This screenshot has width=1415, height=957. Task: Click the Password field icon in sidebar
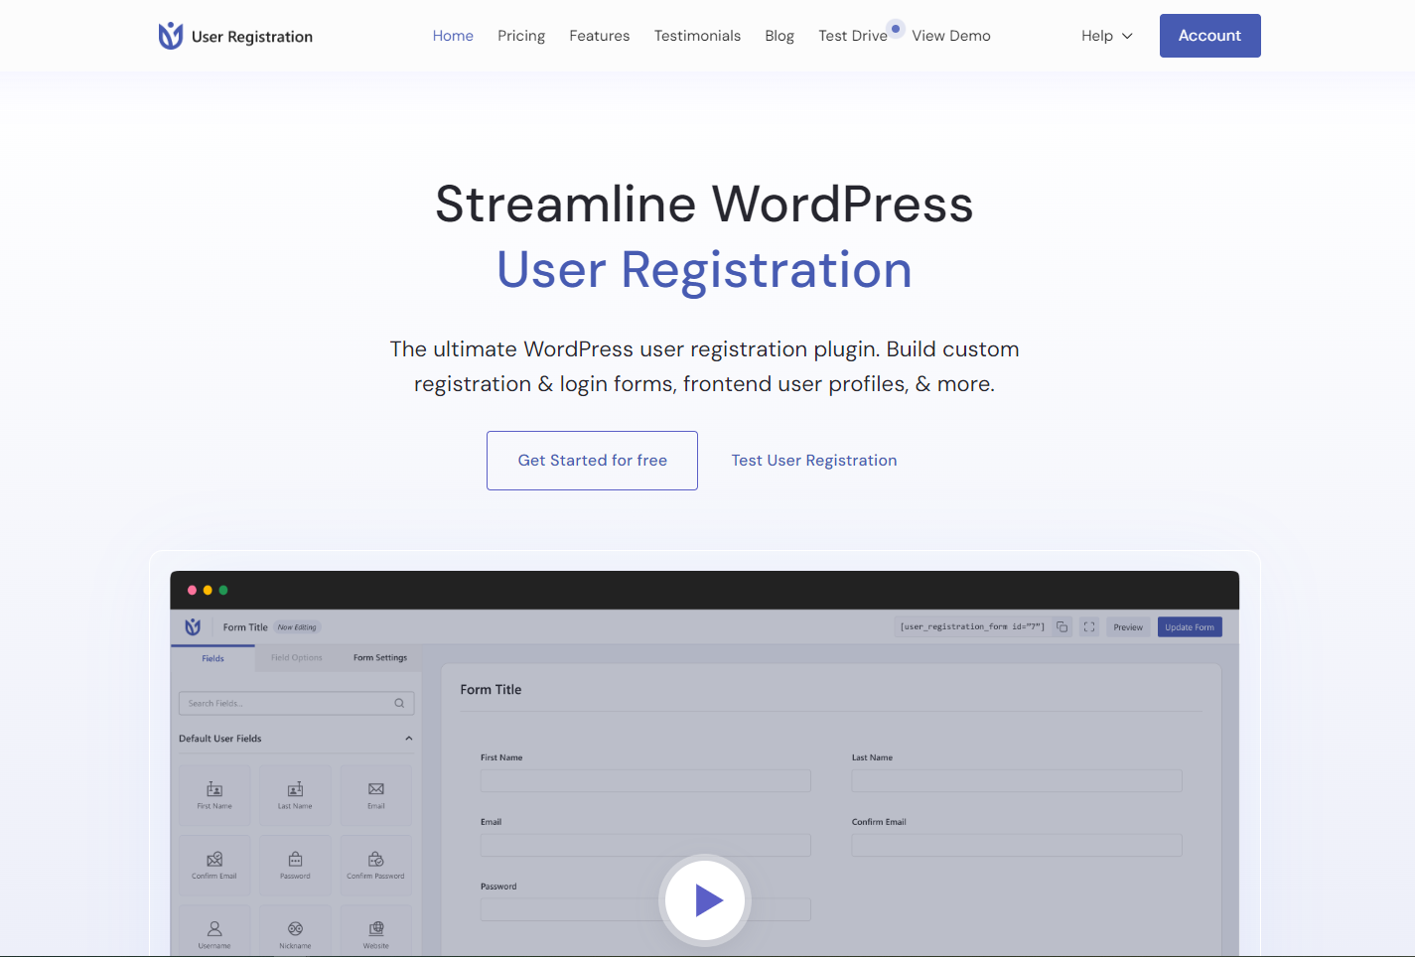pos(295,859)
